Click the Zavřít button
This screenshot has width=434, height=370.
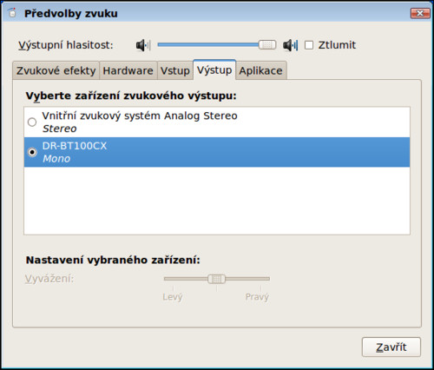[x=391, y=347]
